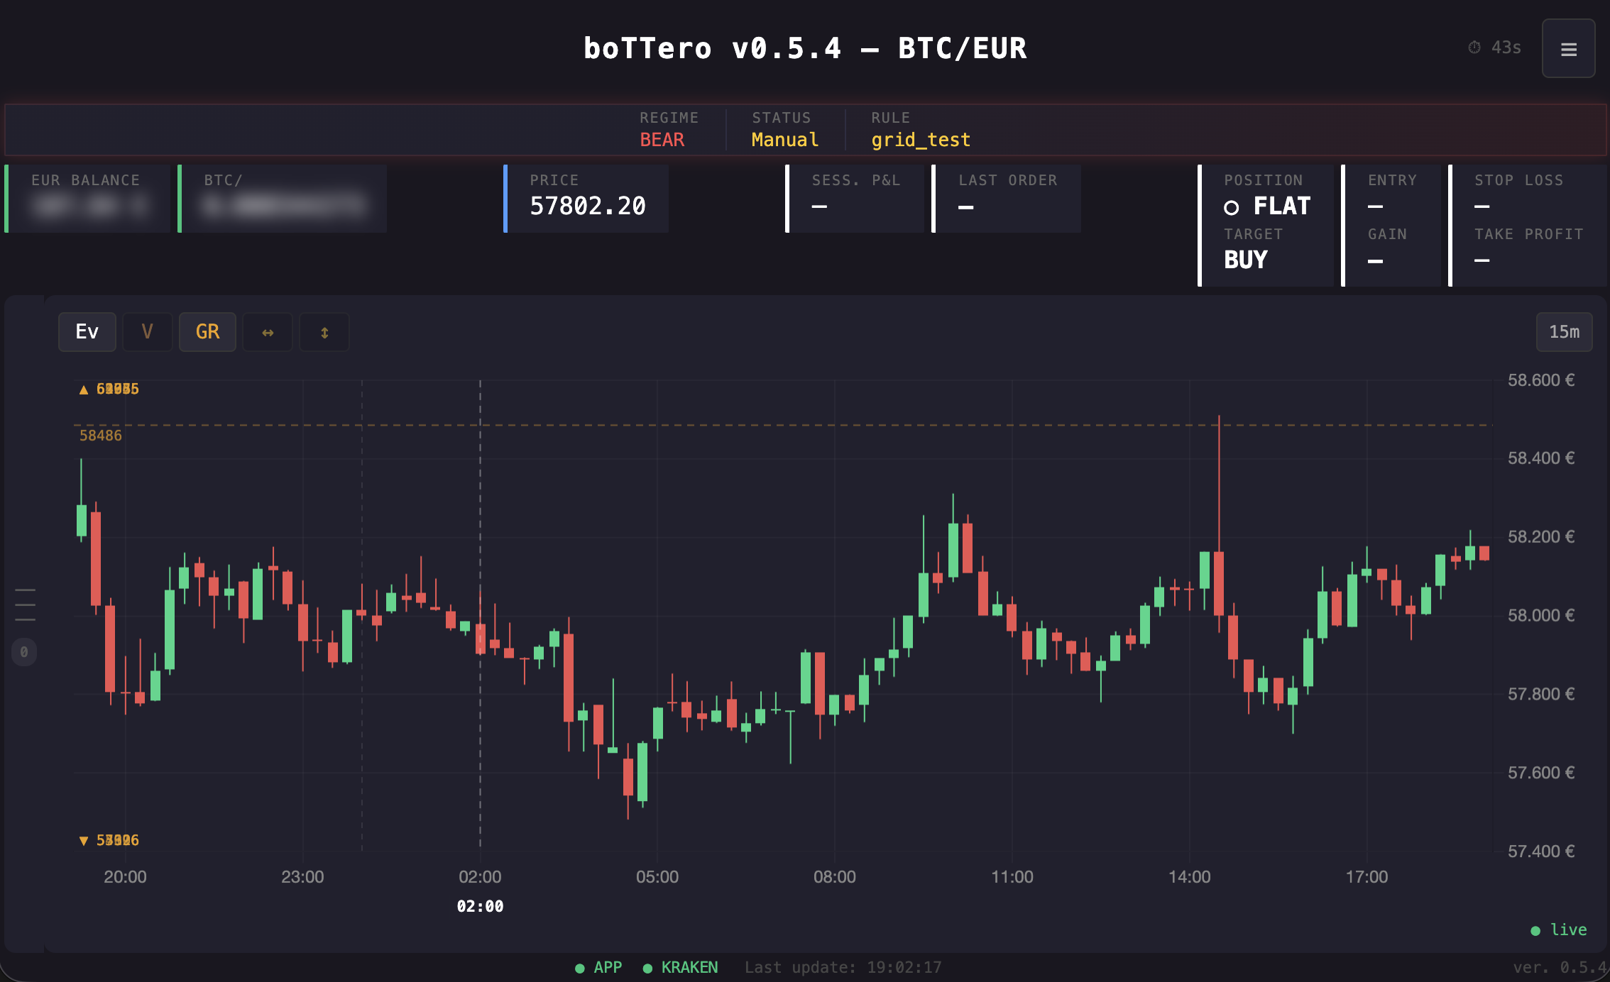Open the grid_test rule selector

921,139
